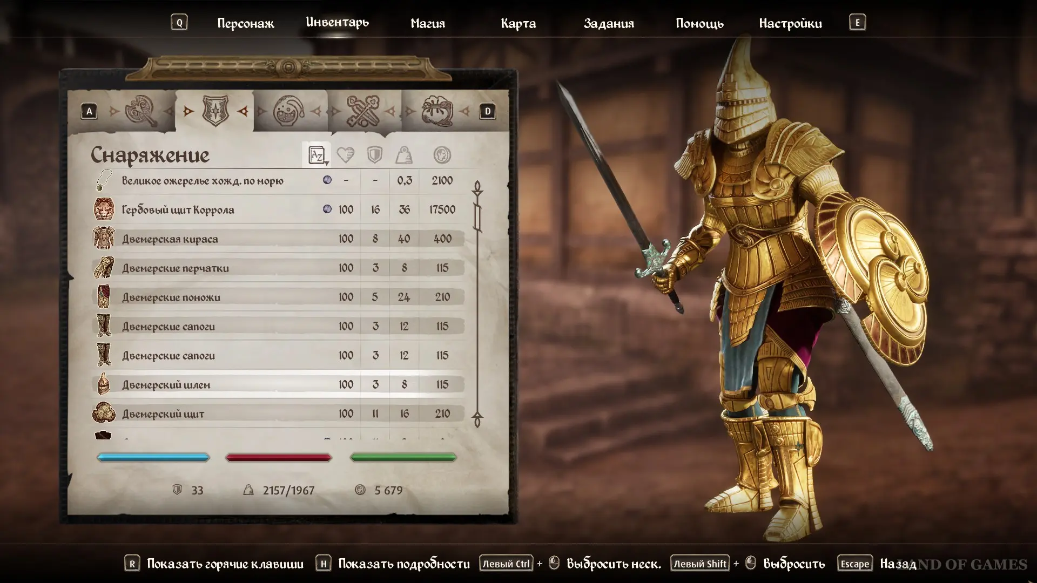The height and width of the screenshot is (583, 1037).
Task: Click the green stamina bar
Action: pos(403,457)
